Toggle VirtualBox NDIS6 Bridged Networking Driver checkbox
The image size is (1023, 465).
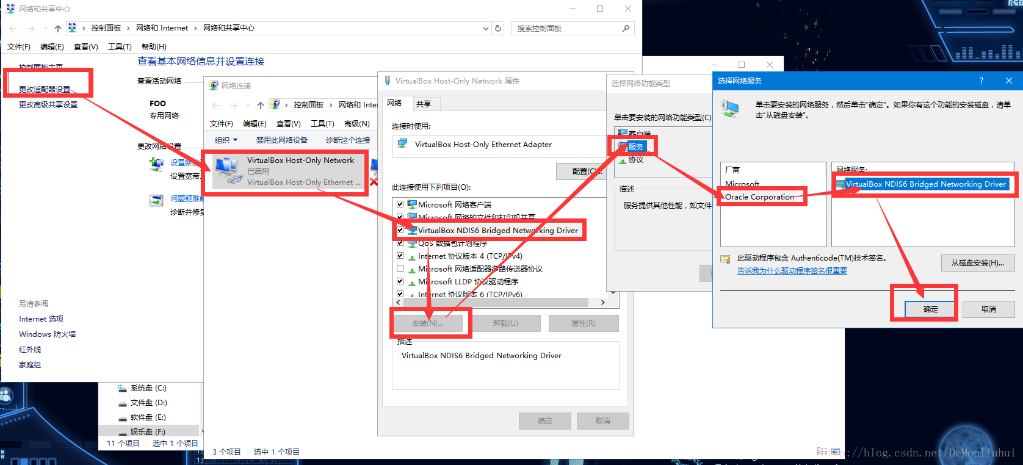400,230
